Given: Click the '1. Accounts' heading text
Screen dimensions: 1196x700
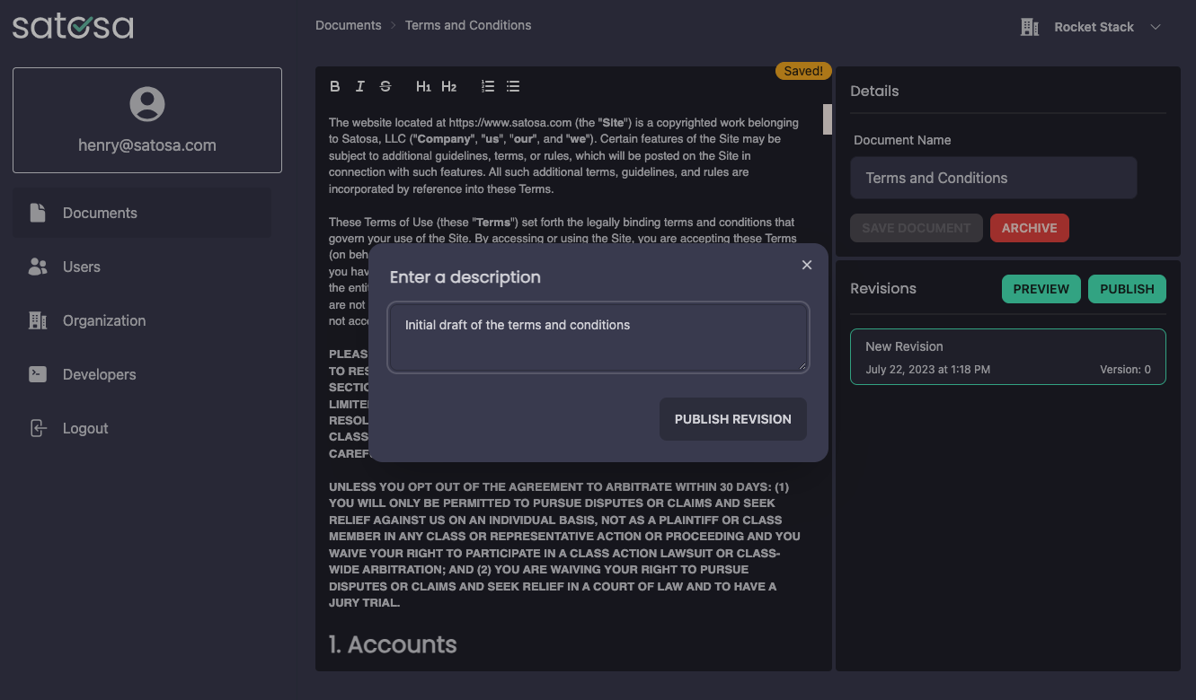Looking at the screenshot, I should 393,644.
